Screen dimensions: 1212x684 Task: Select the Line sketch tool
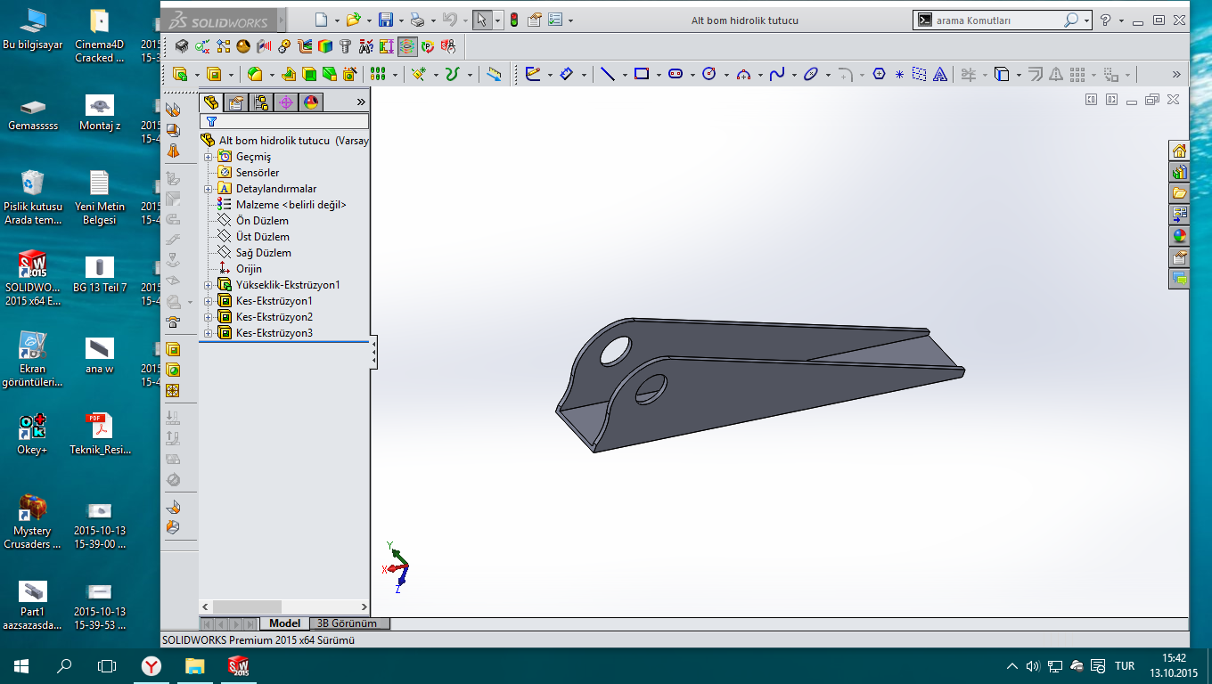(608, 75)
